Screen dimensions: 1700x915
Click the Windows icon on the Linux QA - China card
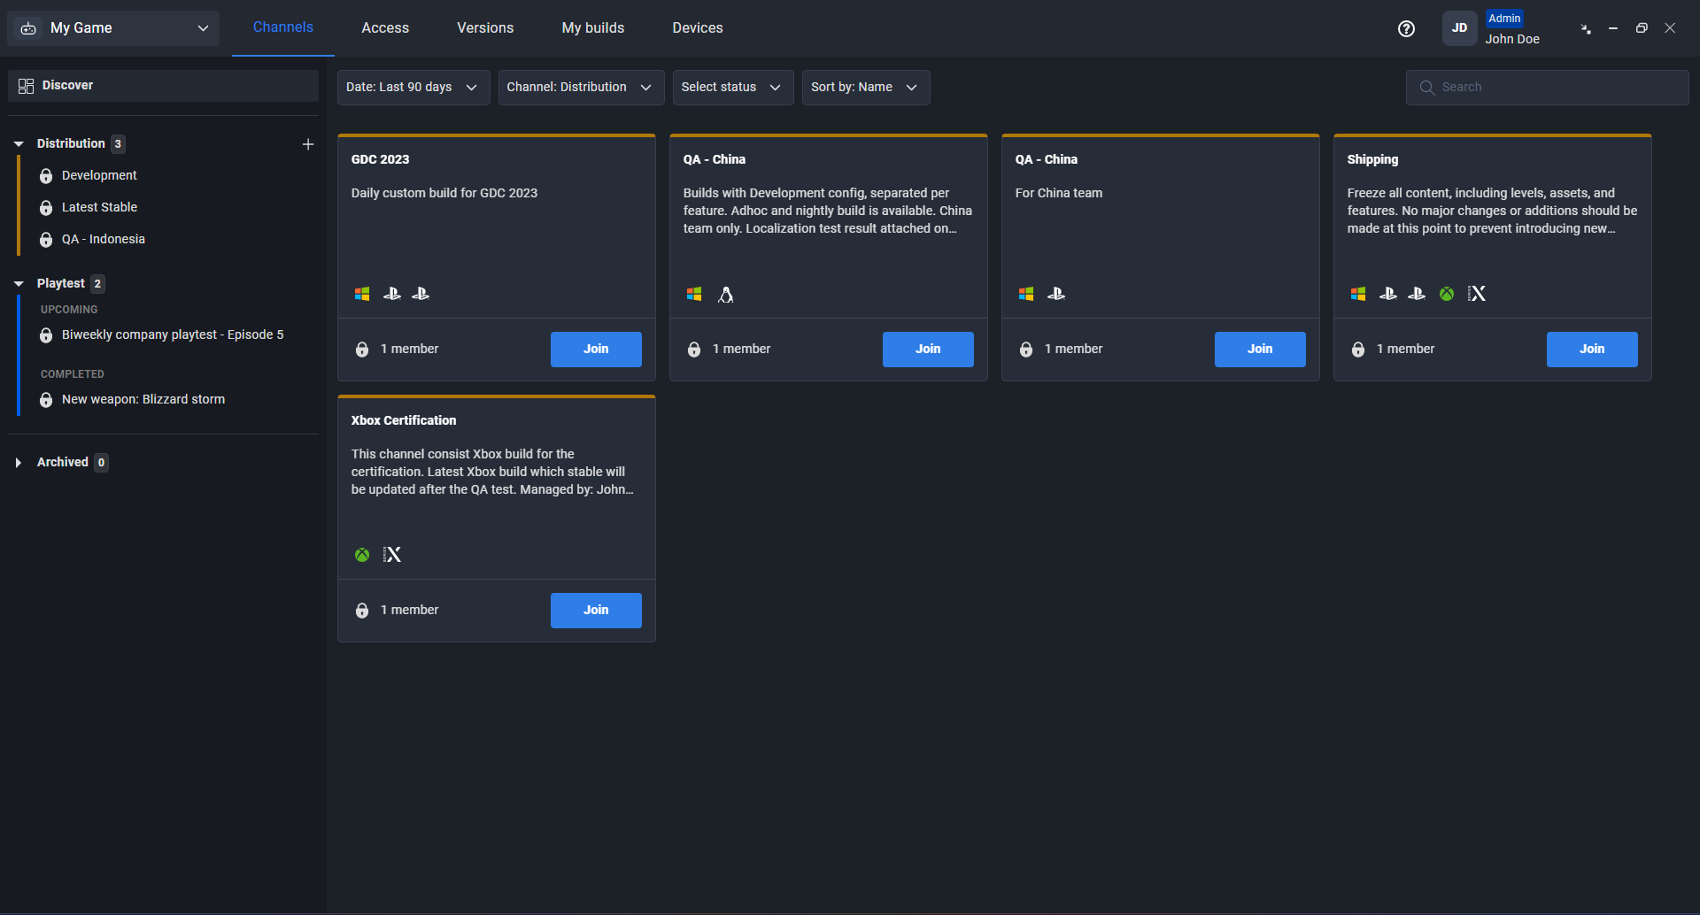[694, 294]
